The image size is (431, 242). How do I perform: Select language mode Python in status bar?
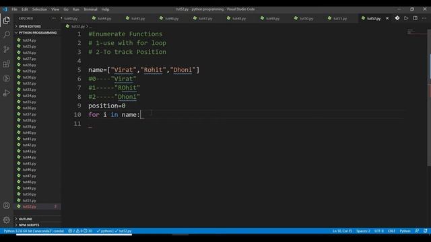pyautogui.click(x=405, y=231)
